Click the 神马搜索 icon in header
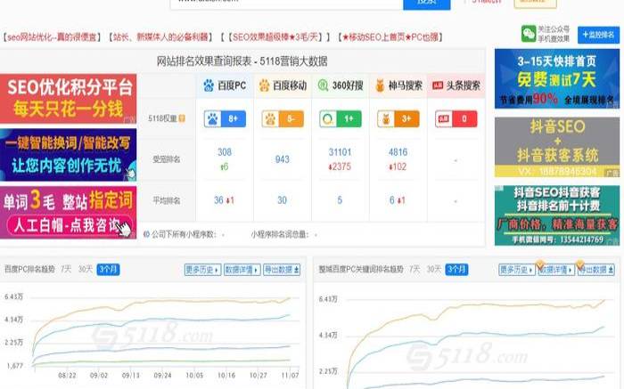 [x=380, y=85]
